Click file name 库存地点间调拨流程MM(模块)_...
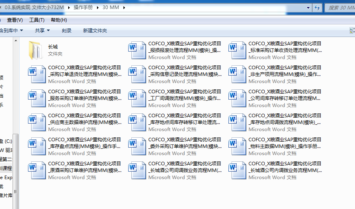The width and height of the screenshot is (355, 209). [284, 122]
